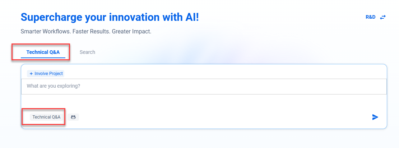Viewport: 399px width, 148px height.
Task: Switch to the Search tab
Action: 87,52
